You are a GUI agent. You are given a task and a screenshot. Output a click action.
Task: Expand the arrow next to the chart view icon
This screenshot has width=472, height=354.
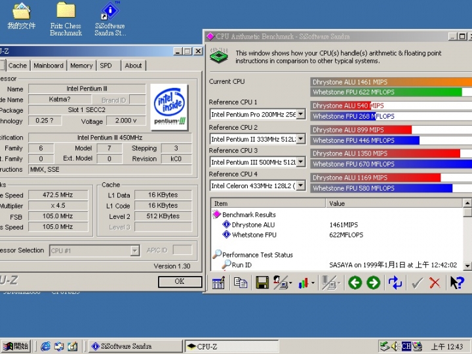pos(313,283)
